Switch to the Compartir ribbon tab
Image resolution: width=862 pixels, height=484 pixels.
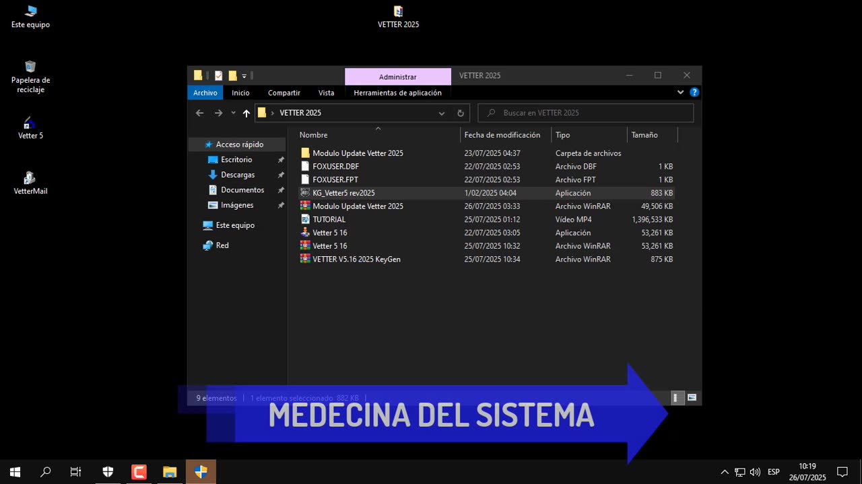(x=284, y=93)
